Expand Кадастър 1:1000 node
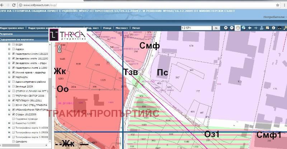 (9, 123)
